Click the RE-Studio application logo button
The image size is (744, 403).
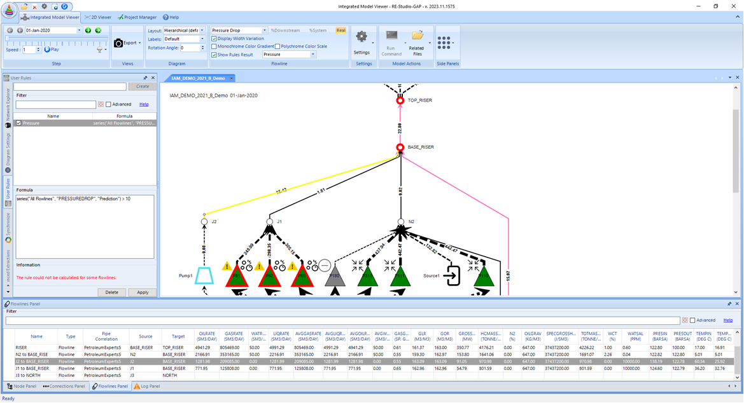(9, 10)
